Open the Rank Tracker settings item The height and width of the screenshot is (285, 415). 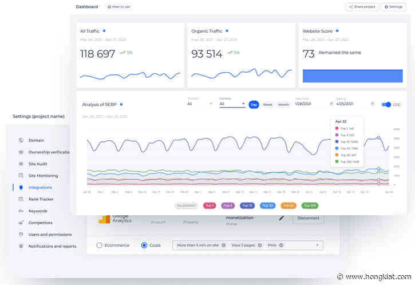click(41, 199)
